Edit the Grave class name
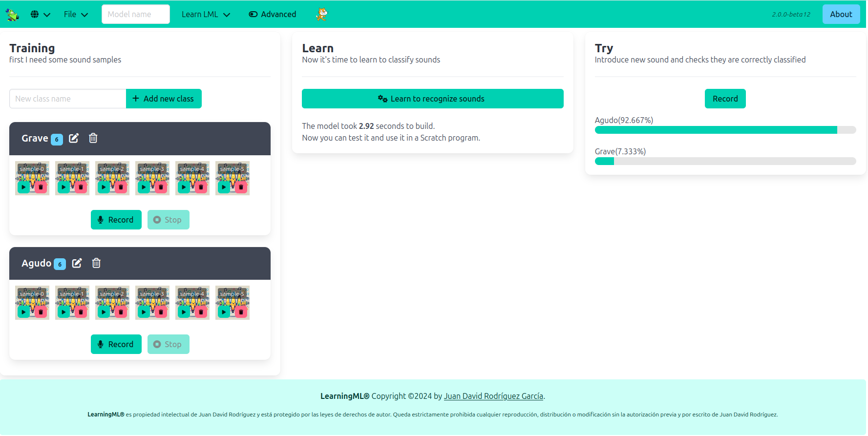Viewport: 868px width, 436px height. coord(74,138)
